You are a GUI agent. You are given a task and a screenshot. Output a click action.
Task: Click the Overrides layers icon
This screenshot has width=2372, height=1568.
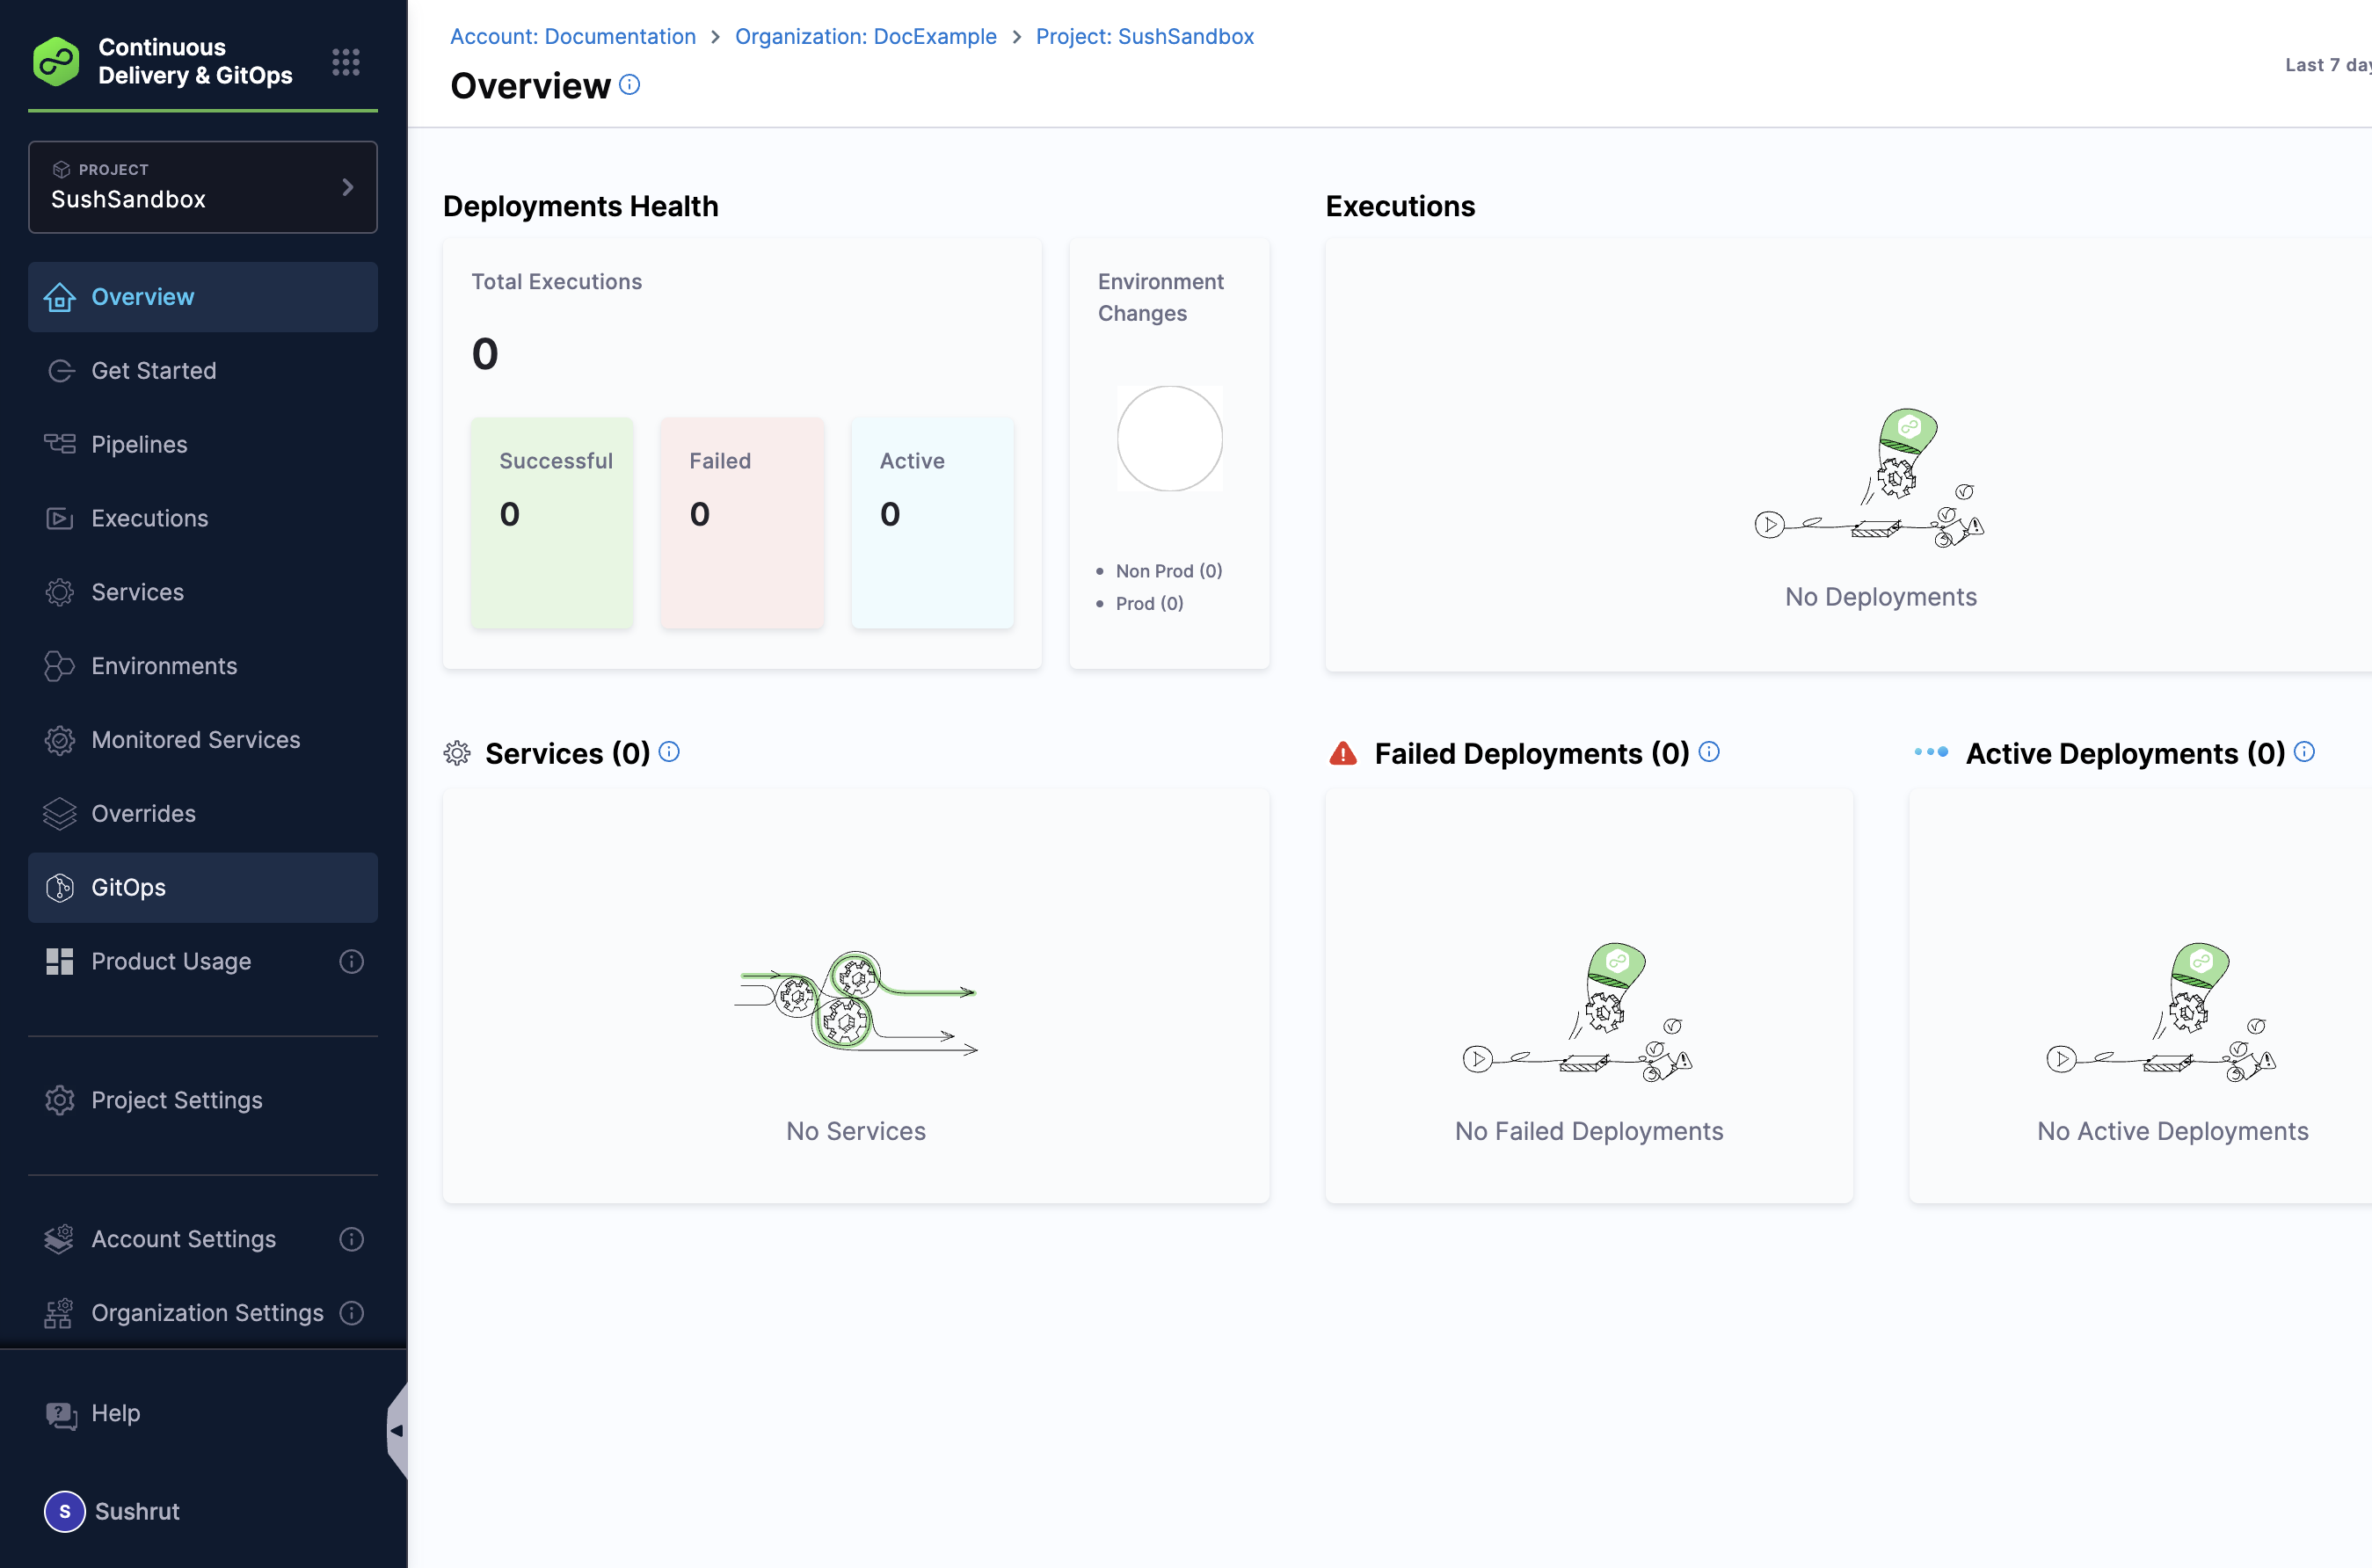click(x=60, y=814)
